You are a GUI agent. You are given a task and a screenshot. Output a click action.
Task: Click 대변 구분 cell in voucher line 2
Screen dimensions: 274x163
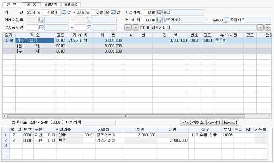38,140
